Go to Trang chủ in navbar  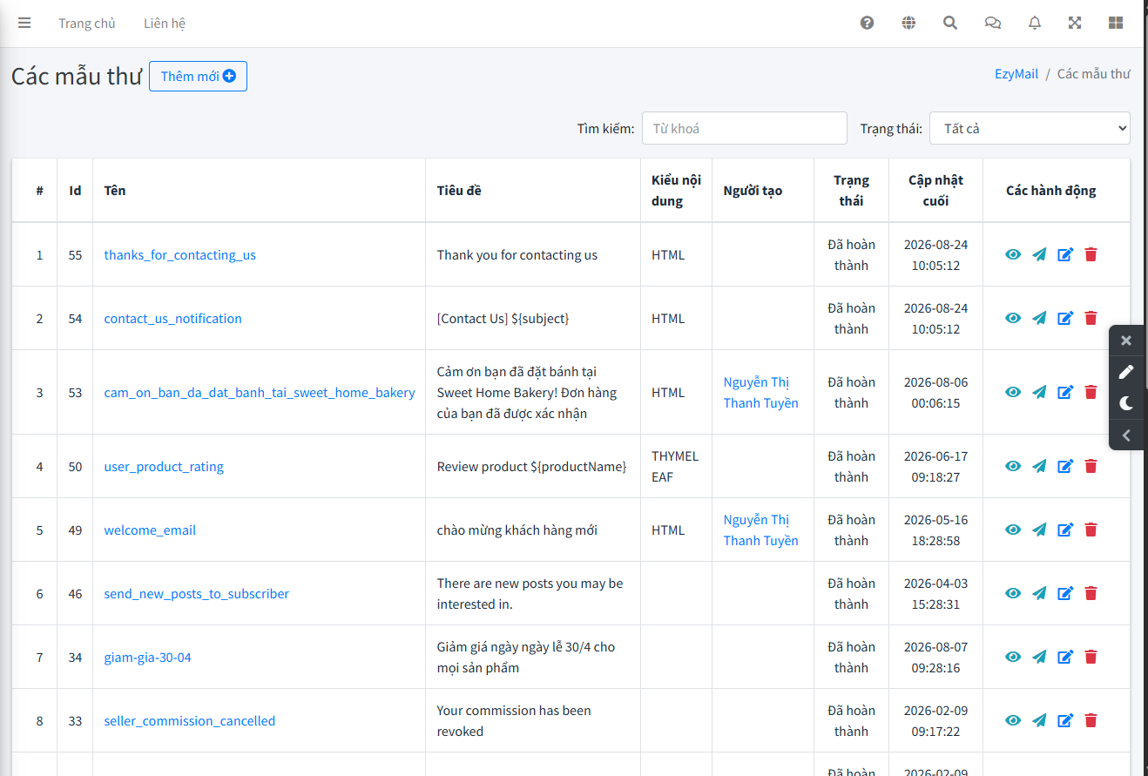pos(87,24)
